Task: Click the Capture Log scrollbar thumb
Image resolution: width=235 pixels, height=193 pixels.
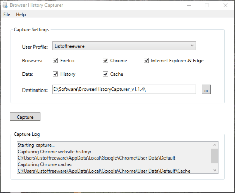Action: [x=215, y=156]
